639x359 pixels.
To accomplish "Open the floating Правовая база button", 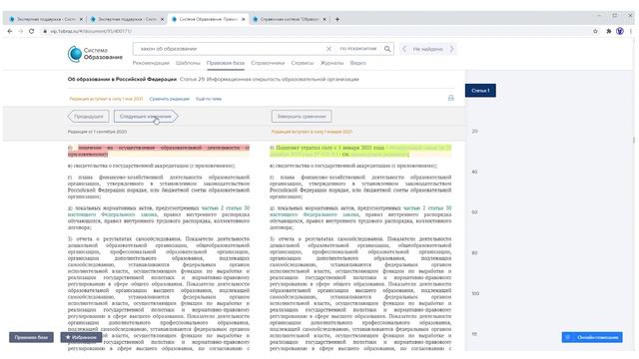I will pos(31,337).
